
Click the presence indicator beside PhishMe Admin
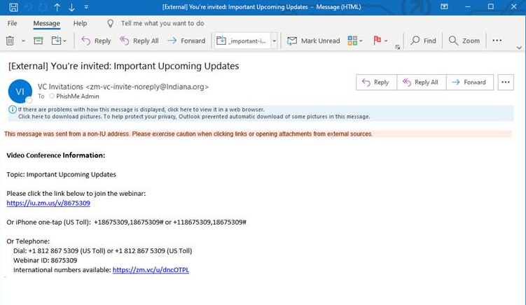click(52, 97)
